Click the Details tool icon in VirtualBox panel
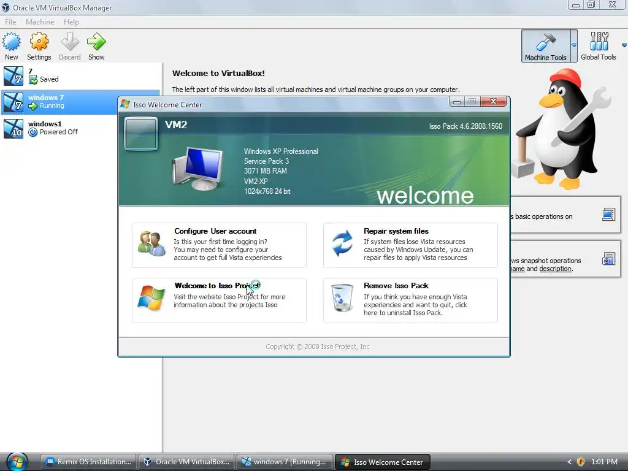Screen dimensions: 628x471 608,215
